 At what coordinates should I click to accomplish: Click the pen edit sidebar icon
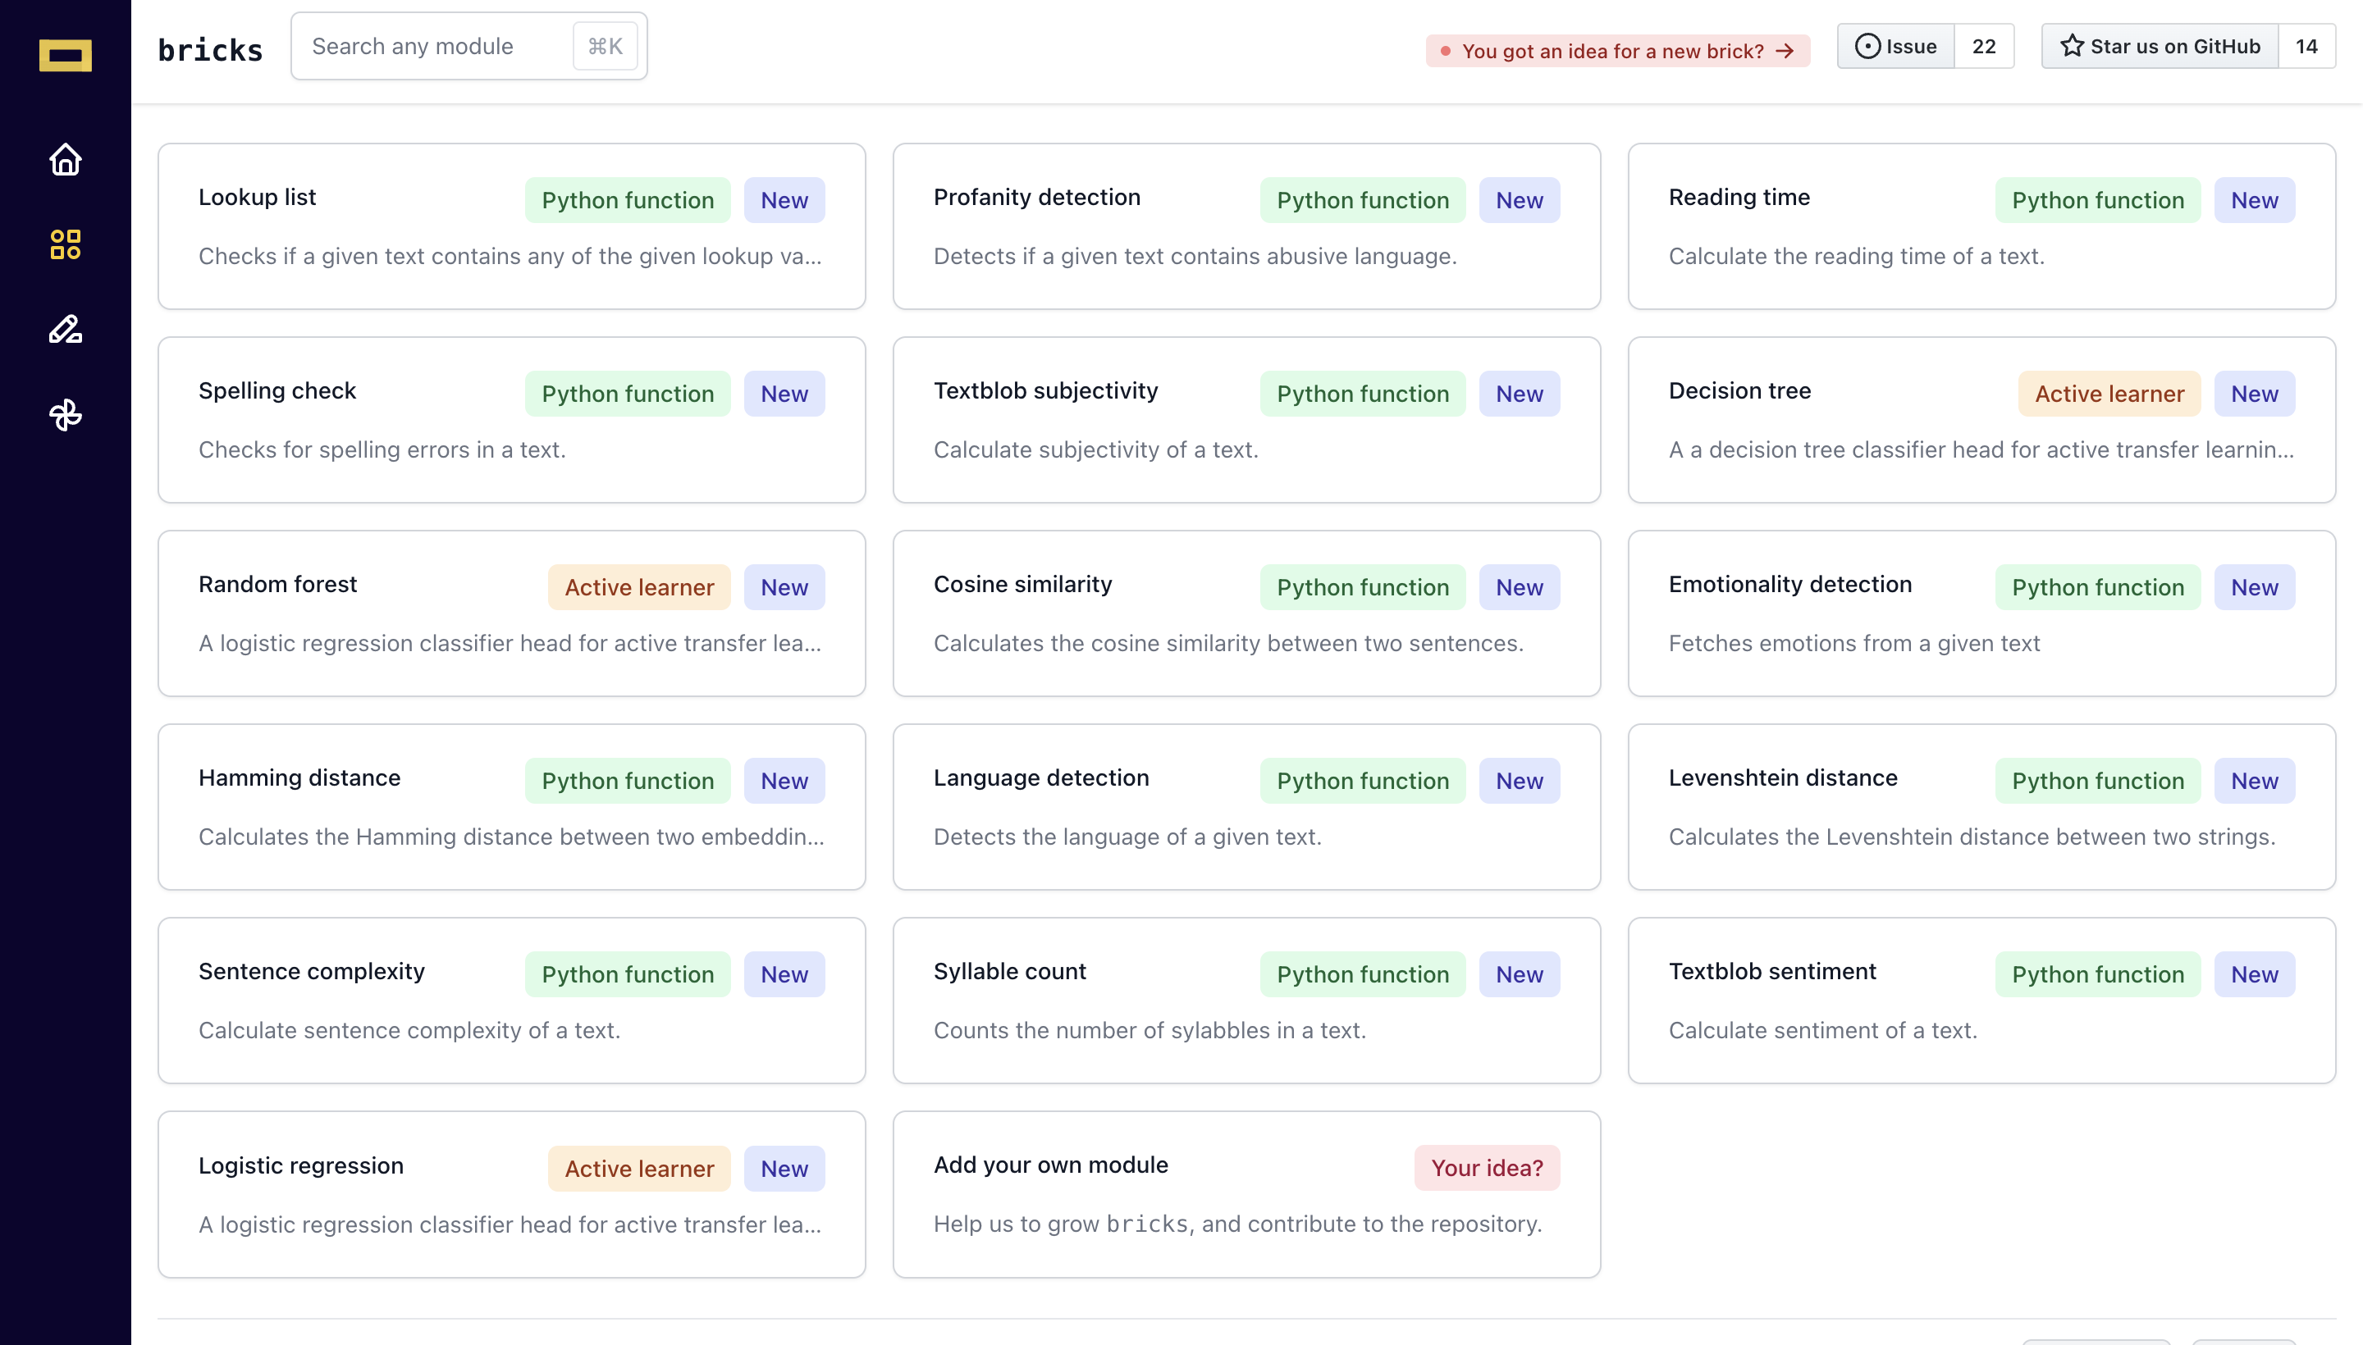pos(65,330)
